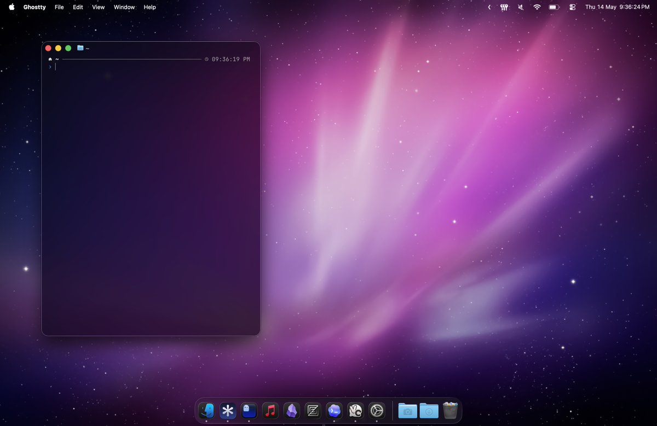
Task: Open the Trash in the Dock
Action: tap(450, 410)
